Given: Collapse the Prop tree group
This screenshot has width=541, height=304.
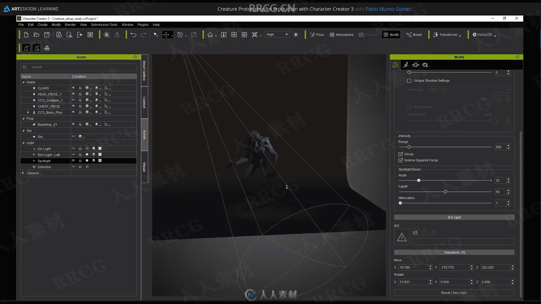Looking at the screenshot, I should [23, 119].
